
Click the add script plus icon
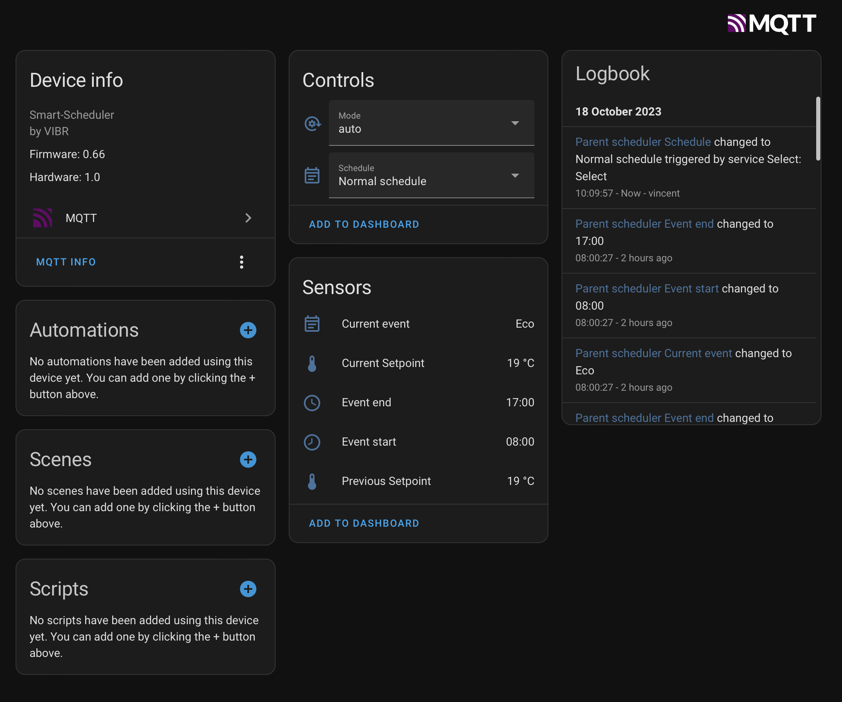[248, 589]
